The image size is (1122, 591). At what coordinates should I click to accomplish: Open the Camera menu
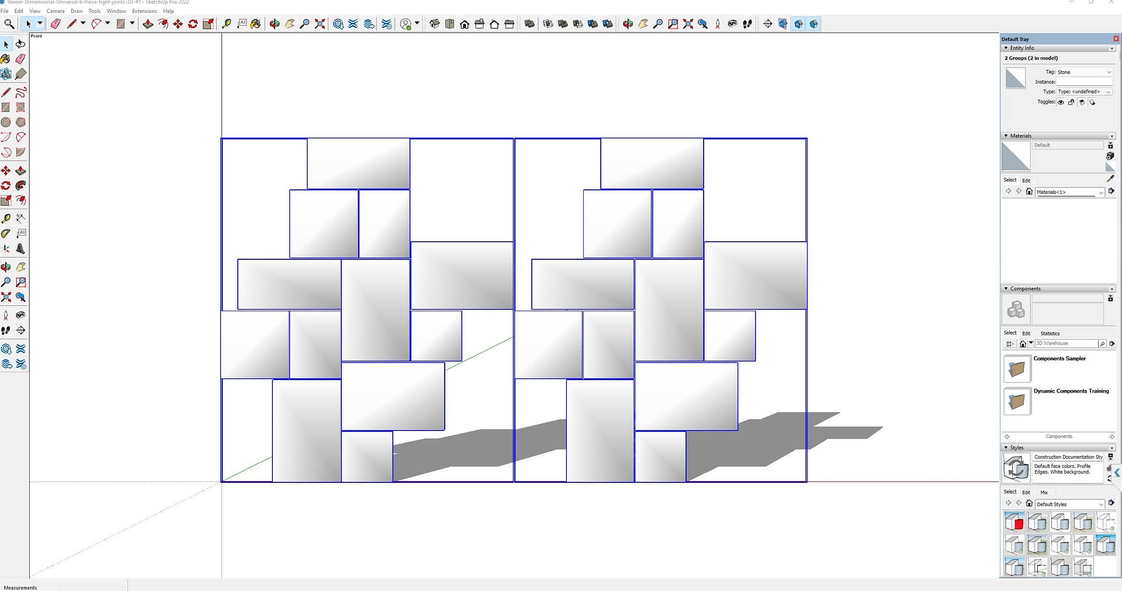point(56,11)
